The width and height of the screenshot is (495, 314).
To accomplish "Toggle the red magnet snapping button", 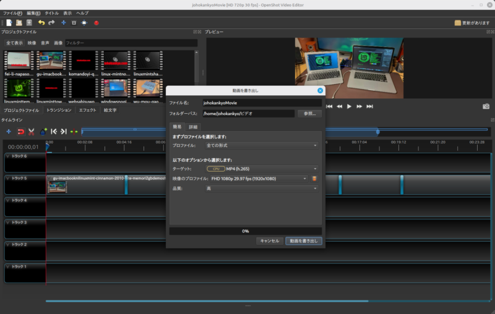I will coord(20,132).
